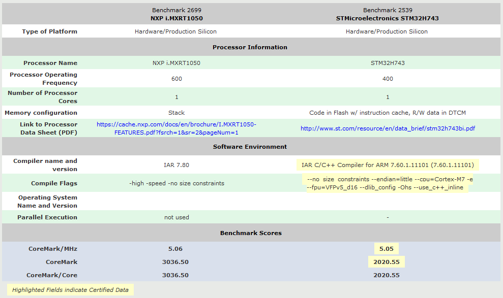
Task: Select the highlighted CoreMark score 2020.55
Action: 386,262
